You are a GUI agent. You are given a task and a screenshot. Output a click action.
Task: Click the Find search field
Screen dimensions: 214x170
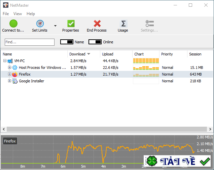coord(30,42)
